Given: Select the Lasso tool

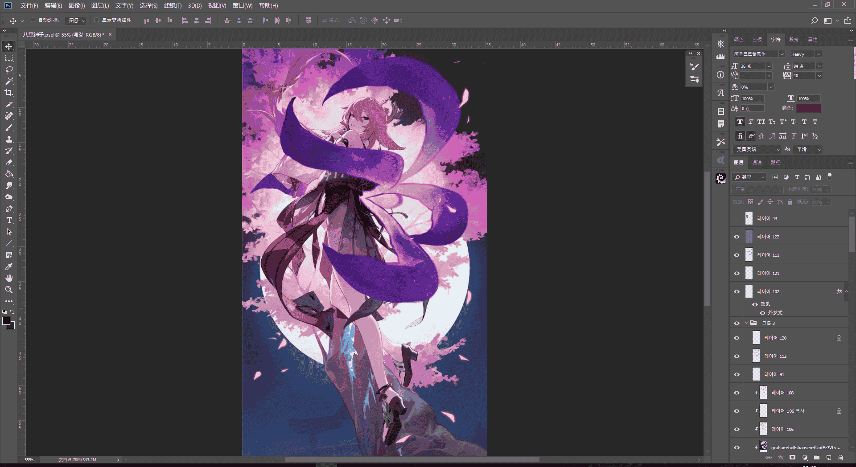Looking at the screenshot, I should pyautogui.click(x=9, y=70).
